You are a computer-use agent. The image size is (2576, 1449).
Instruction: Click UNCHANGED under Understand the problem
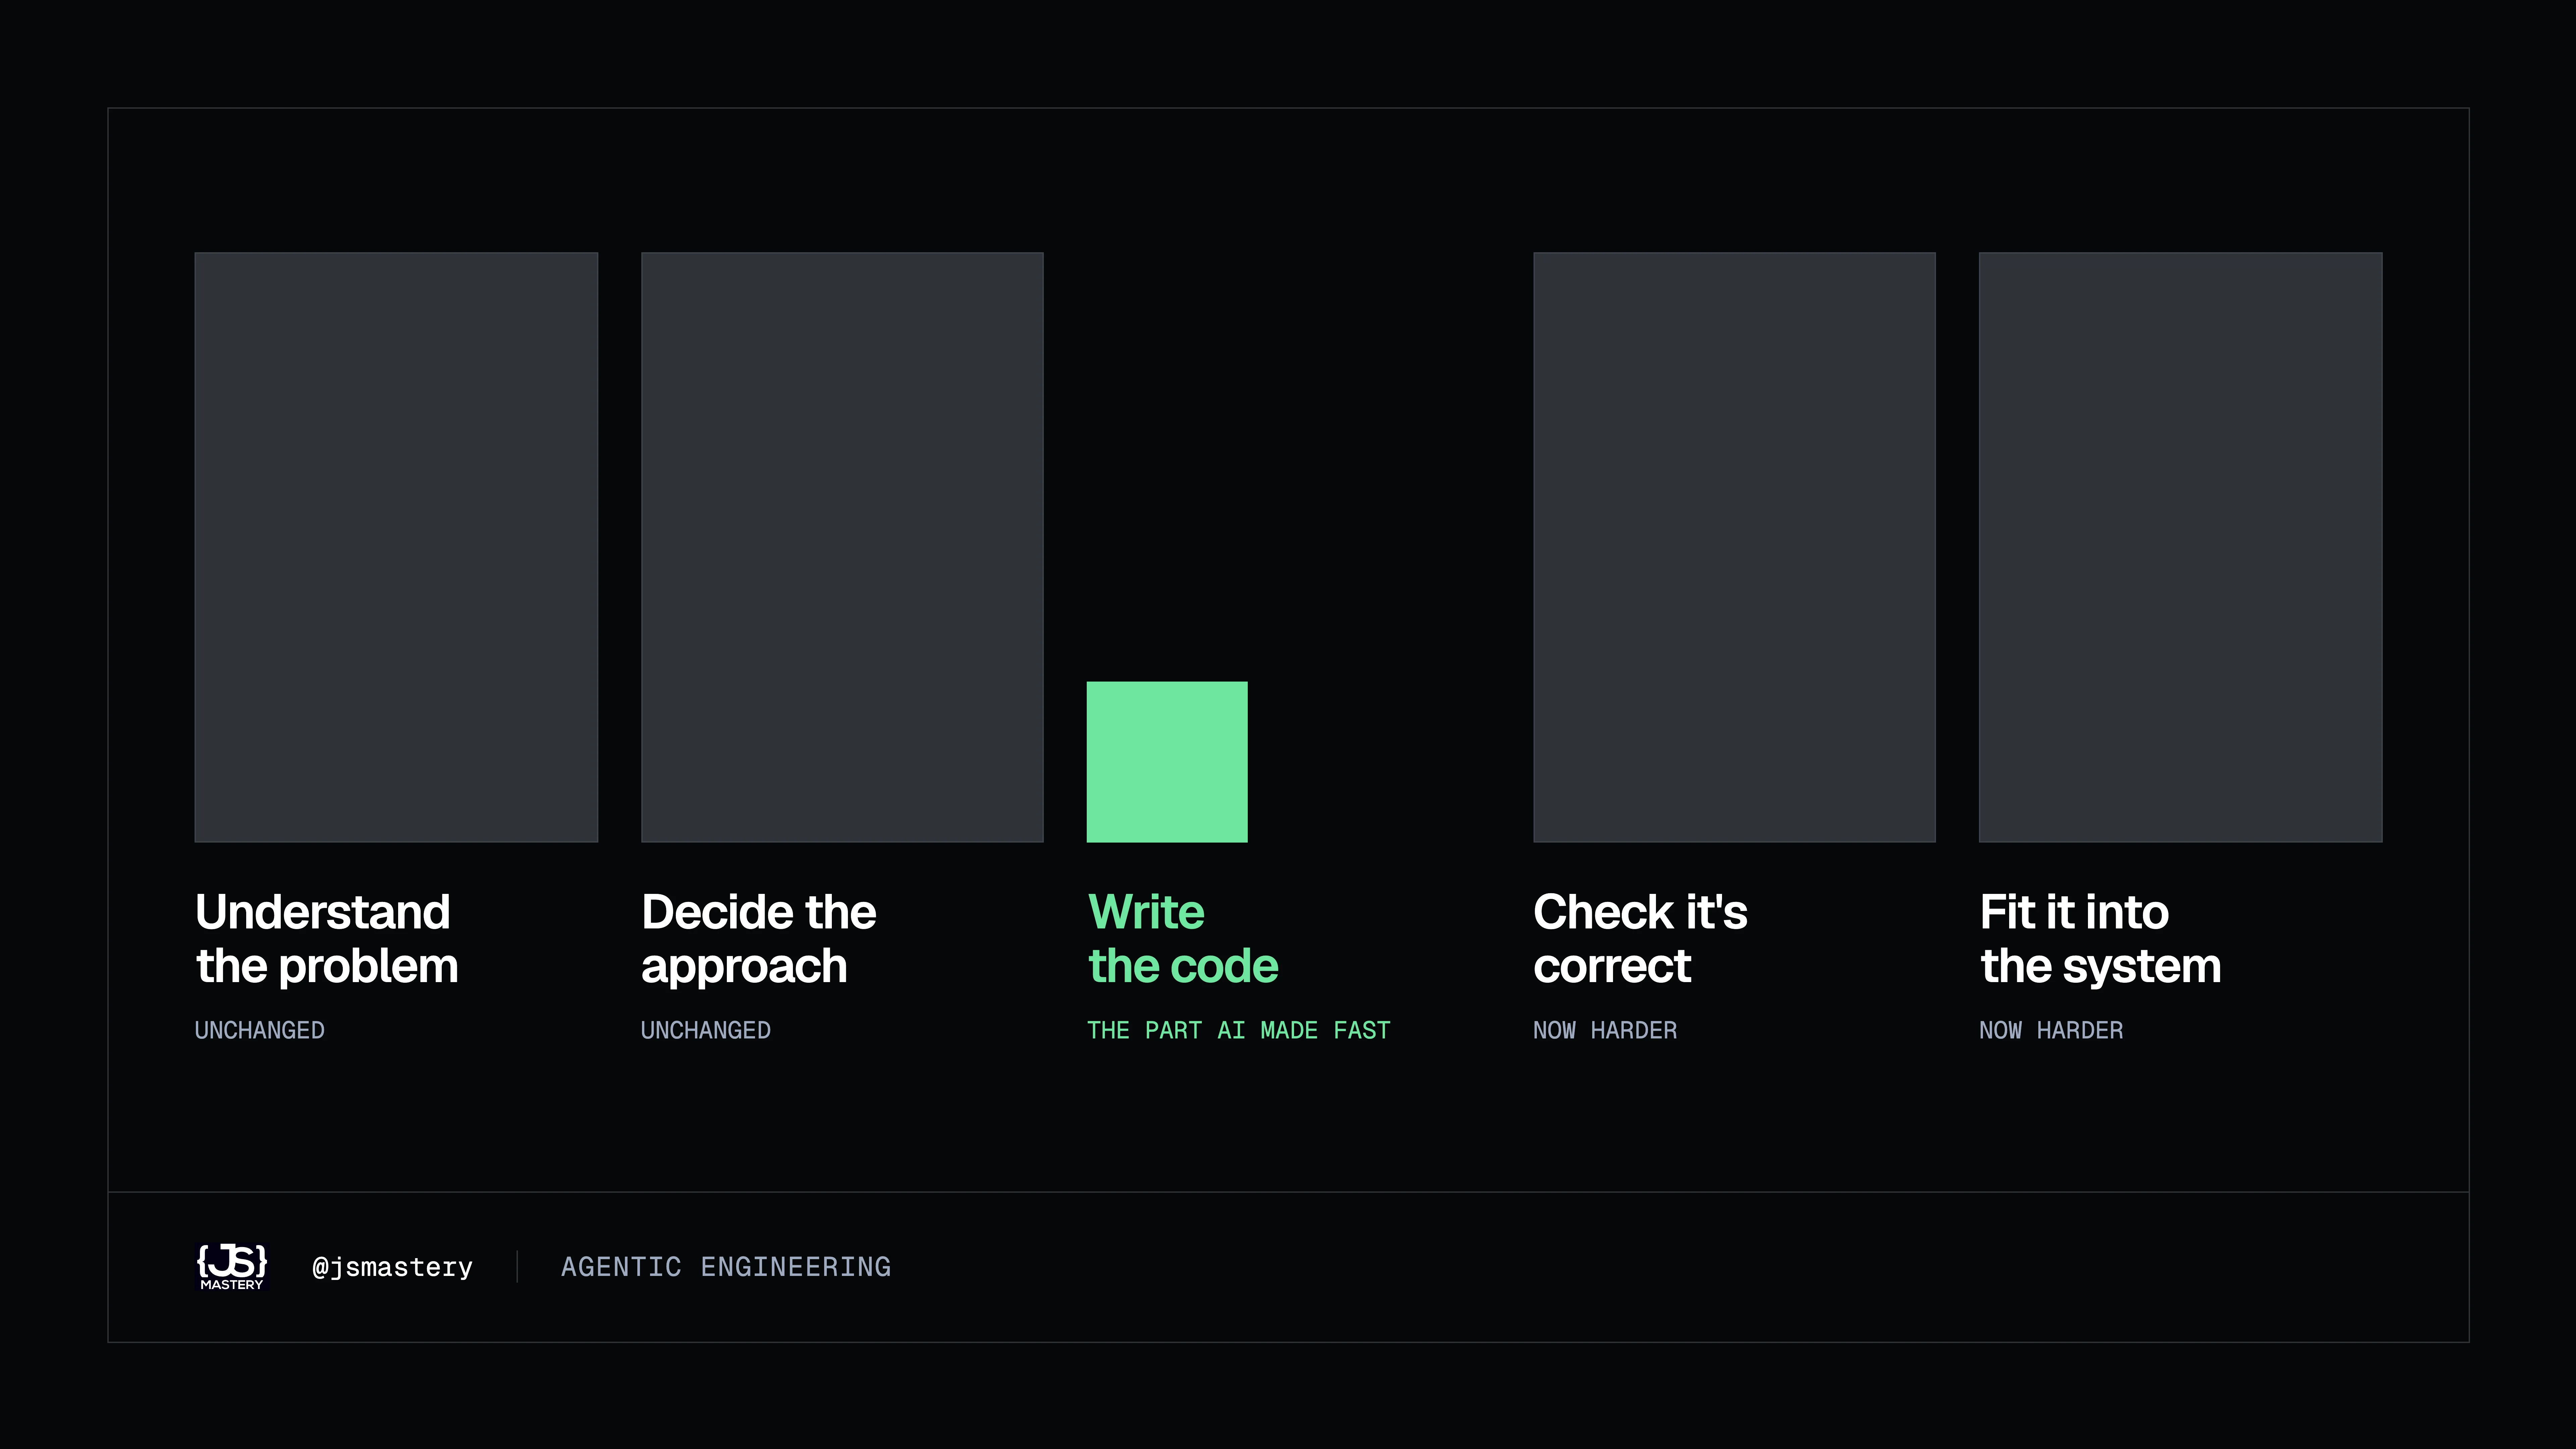tap(260, 1030)
